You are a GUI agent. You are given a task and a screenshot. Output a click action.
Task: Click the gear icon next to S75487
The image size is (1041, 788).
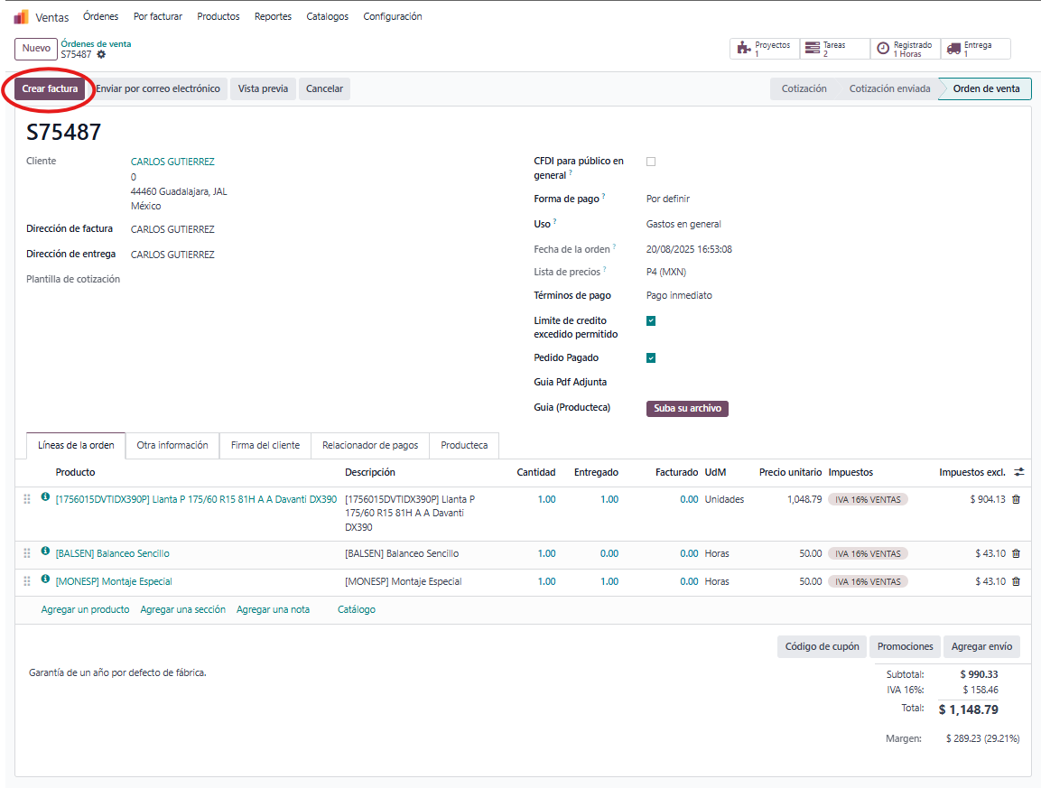(x=101, y=55)
